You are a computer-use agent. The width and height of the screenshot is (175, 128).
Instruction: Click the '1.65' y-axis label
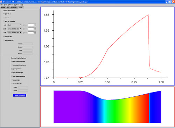(x=46, y=15)
